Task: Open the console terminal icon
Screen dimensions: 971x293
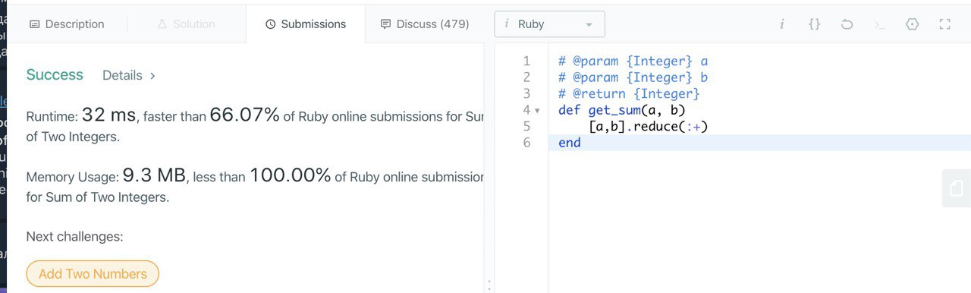Action: point(879,24)
